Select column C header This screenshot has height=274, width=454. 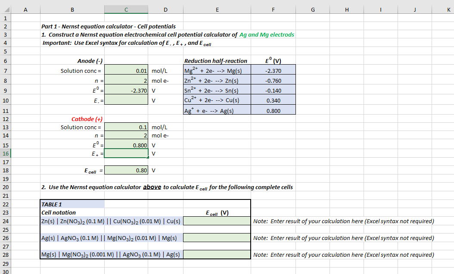click(126, 9)
